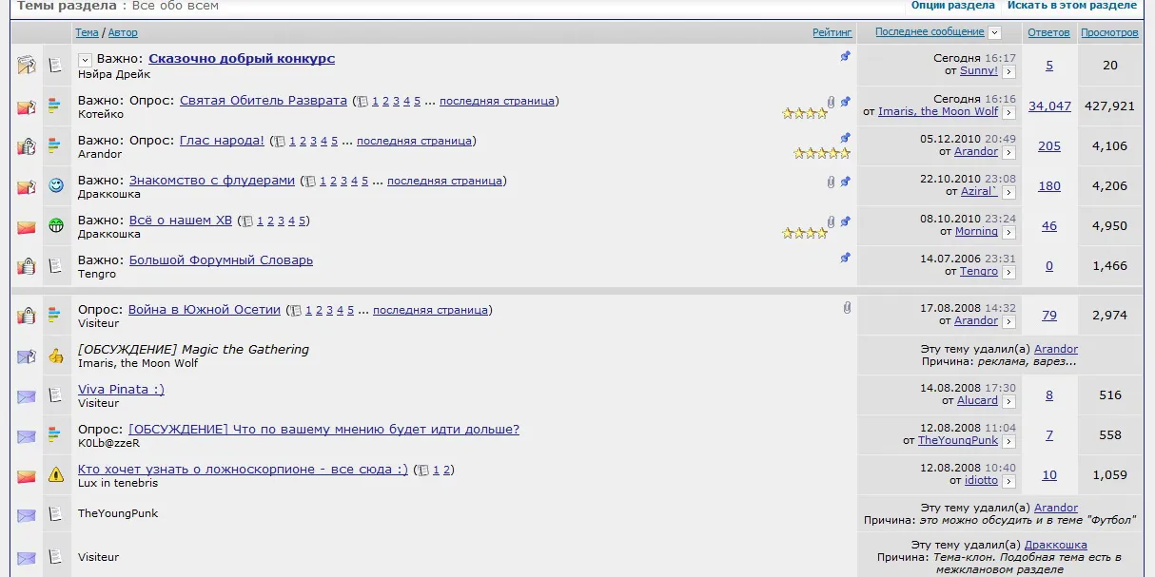1155x577 pixels.
Task: Click the 34,047 replies count
Action: click(1049, 106)
